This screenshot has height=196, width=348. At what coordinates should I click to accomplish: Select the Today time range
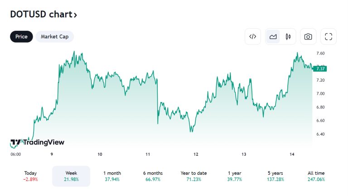click(x=30, y=176)
